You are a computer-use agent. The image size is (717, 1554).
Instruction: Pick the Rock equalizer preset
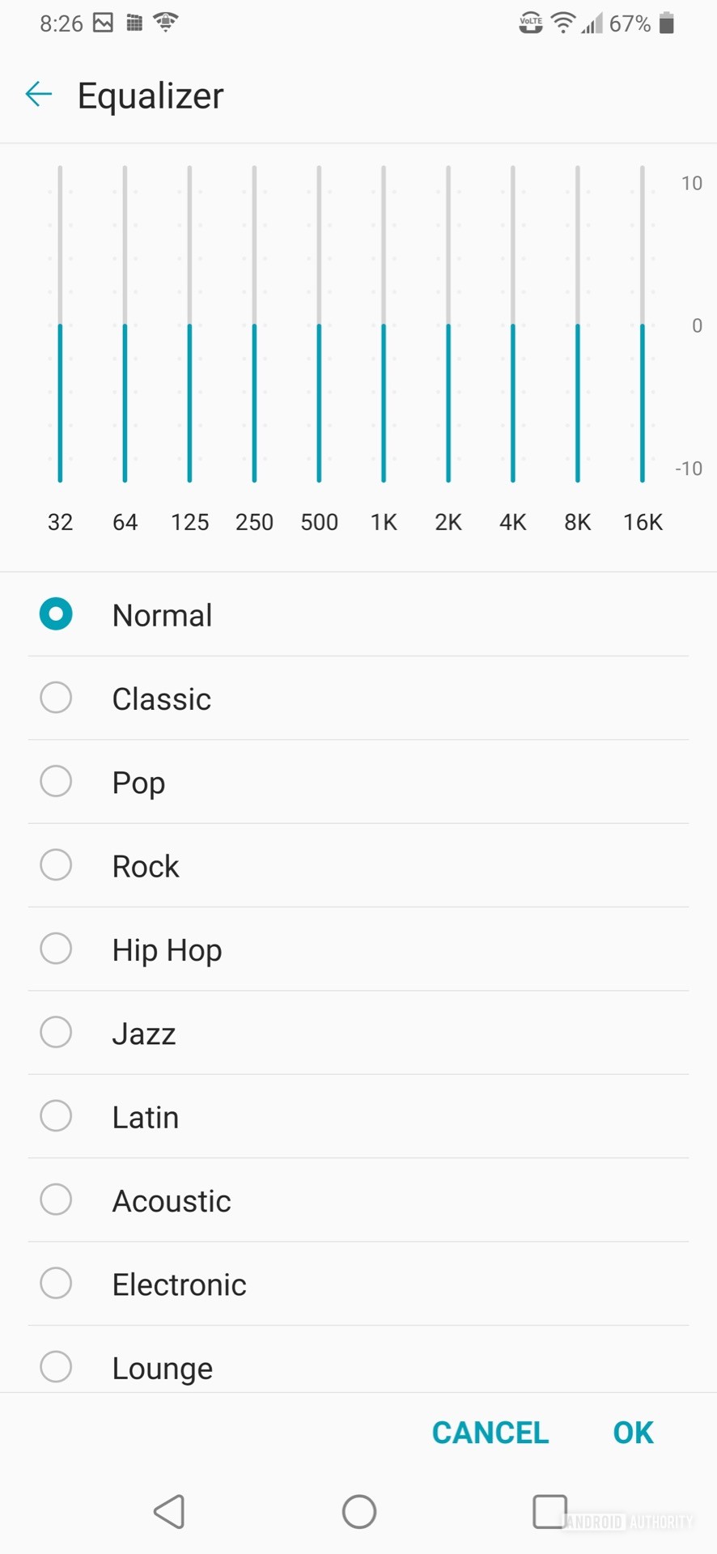[56, 865]
